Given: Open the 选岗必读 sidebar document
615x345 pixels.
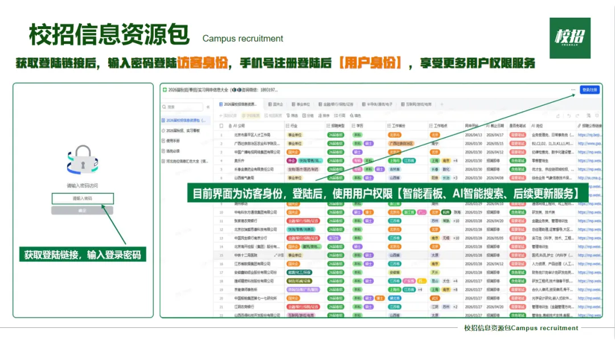Looking at the screenshot, I should (171, 151).
